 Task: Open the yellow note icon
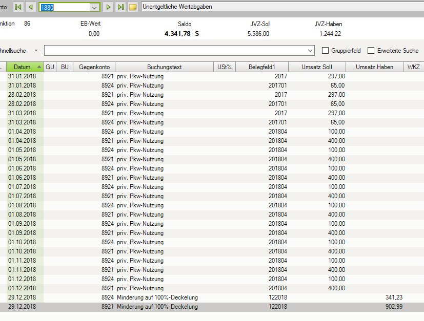click(133, 7)
